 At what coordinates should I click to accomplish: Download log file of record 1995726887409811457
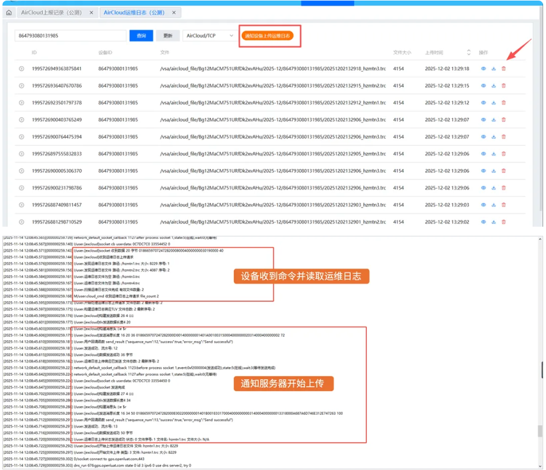point(493,205)
